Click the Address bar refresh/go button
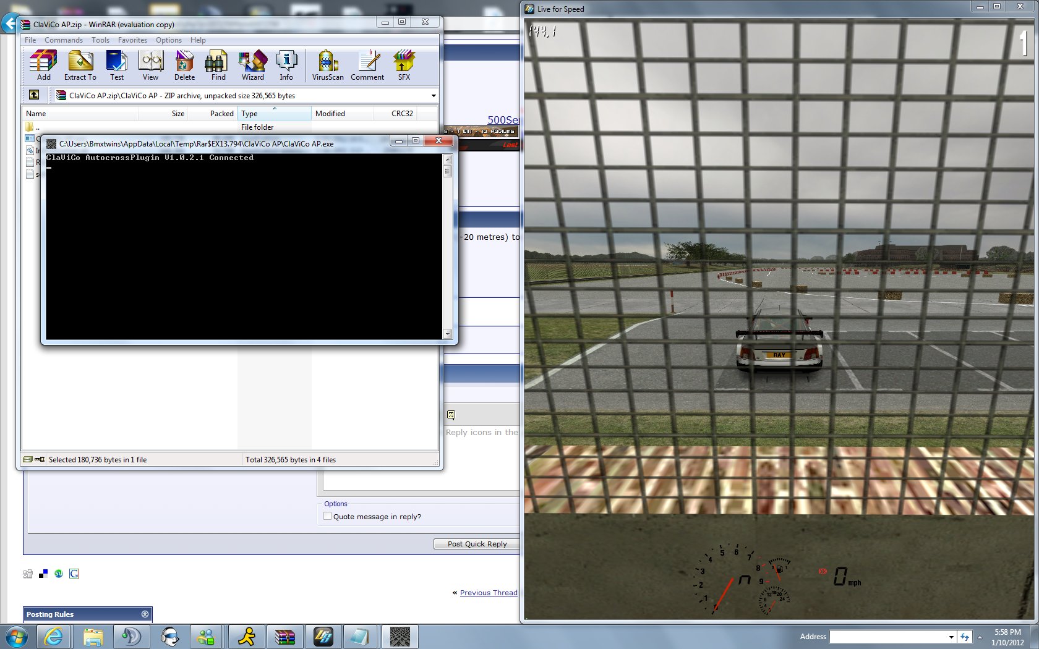 [x=964, y=637]
